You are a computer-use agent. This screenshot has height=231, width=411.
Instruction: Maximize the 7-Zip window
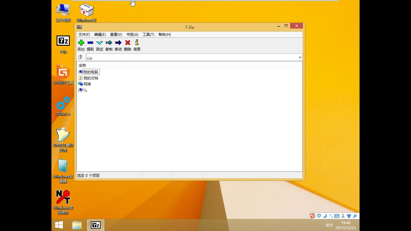[286, 26]
